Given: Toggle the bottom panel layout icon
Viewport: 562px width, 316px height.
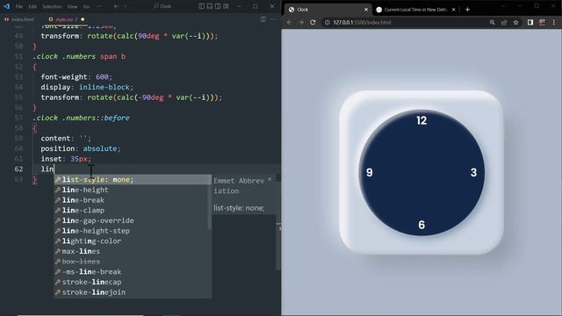Looking at the screenshot, I should (x=210, y=6).
